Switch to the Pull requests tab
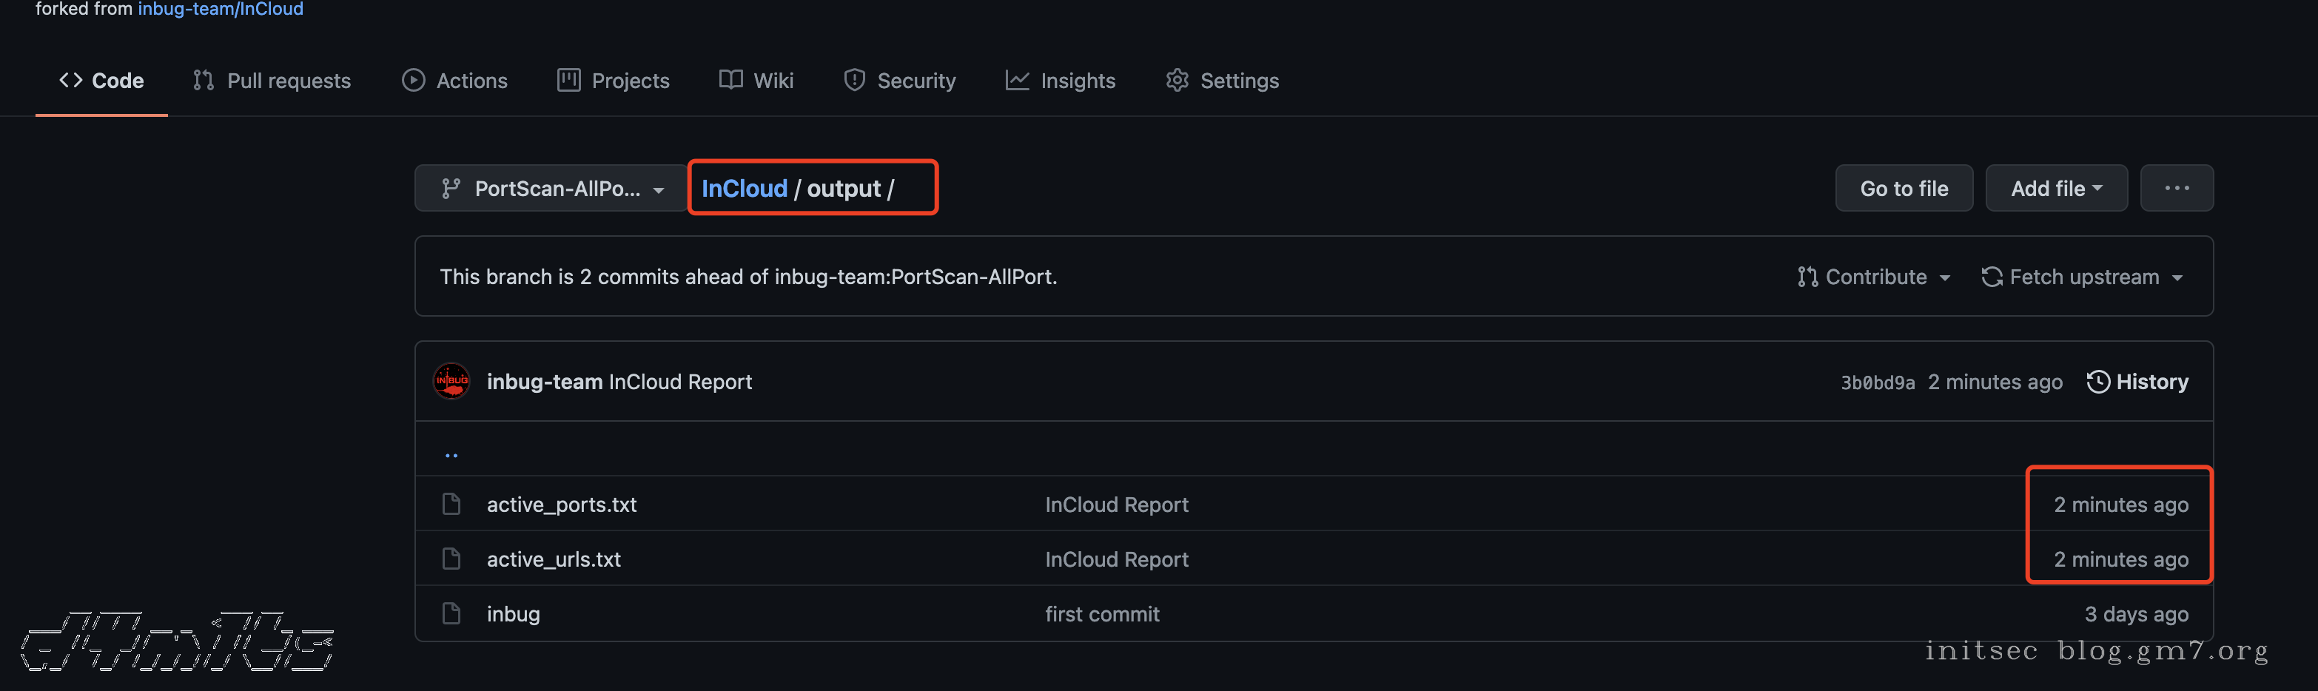 pyautogui.click(x=272, y=80)
